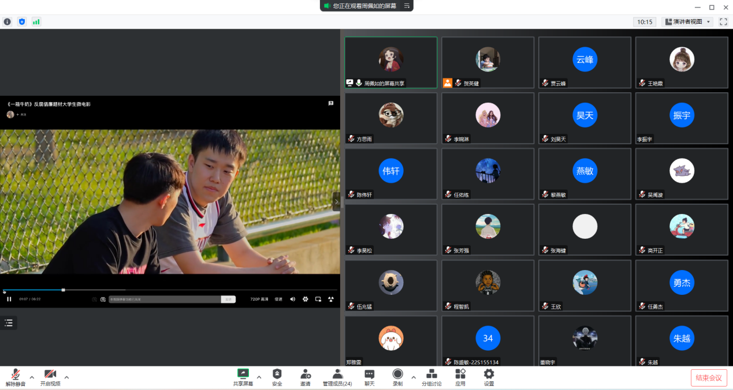Expand video options arrow beside 开启视频

click(x=66, y=377)
